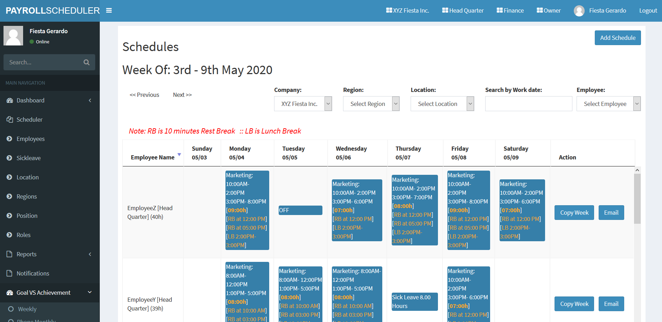This screenshot has height=322, width=662.
Task: Click the Employees arrow icon
Action: click(x=9, y=139)
